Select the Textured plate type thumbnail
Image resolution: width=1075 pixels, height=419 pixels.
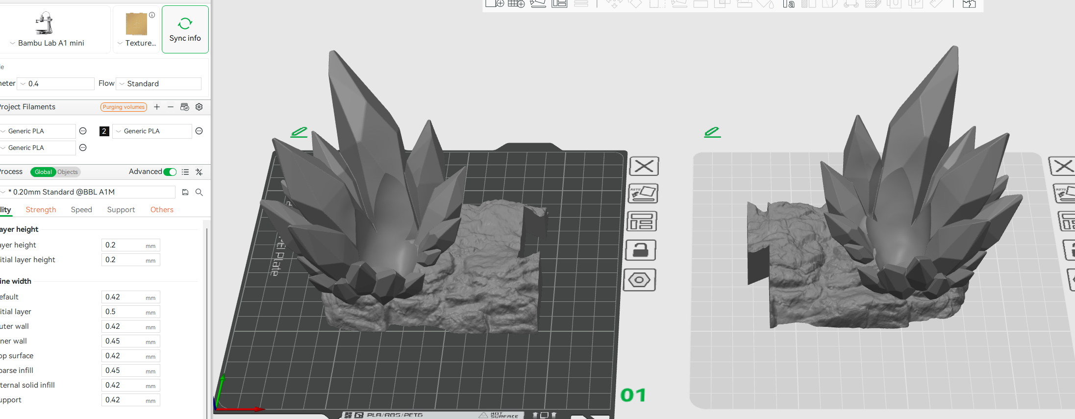pyautogui.click(x=136, y=24)
